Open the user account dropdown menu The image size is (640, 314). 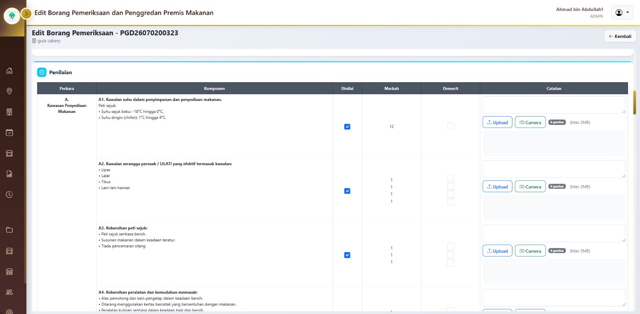(622, 12)
